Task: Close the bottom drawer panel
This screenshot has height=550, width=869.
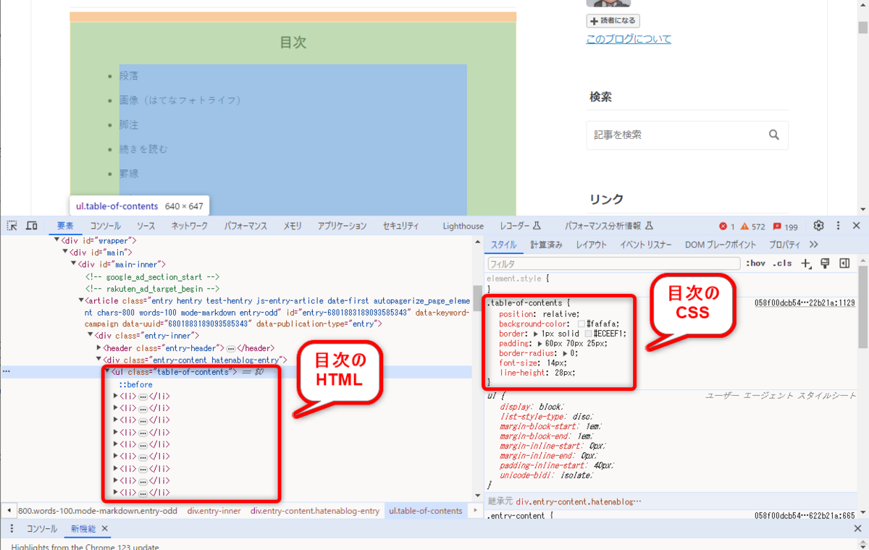Action: 857,529
